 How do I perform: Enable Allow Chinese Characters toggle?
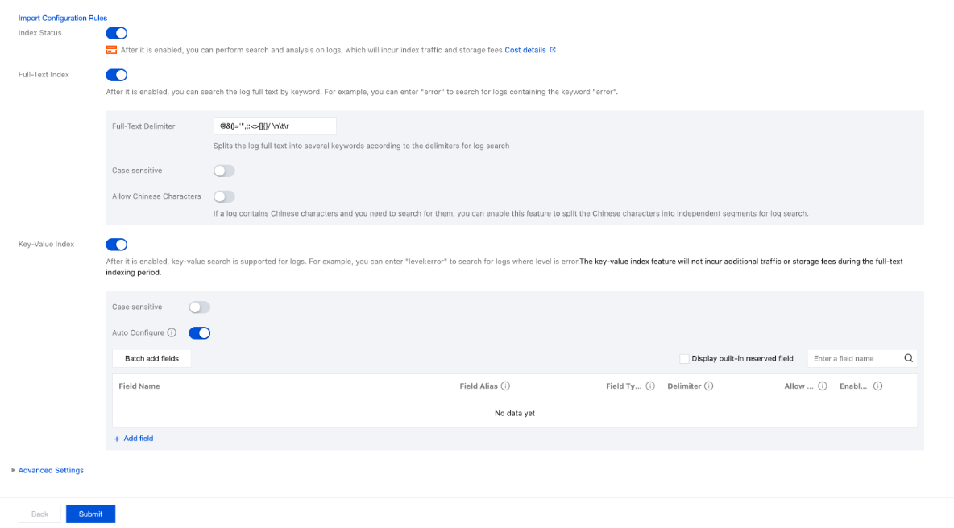(x=224, y=196)
